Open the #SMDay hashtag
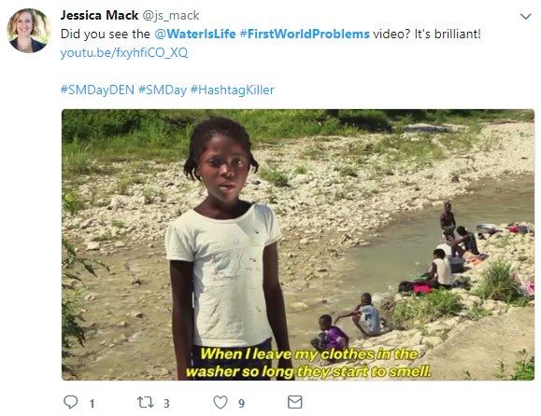 [163, 90]
